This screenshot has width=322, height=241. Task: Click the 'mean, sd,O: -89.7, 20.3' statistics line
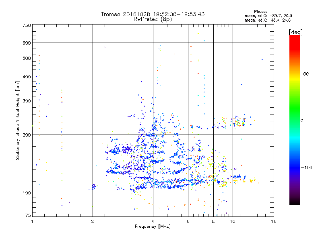(268, 16)
